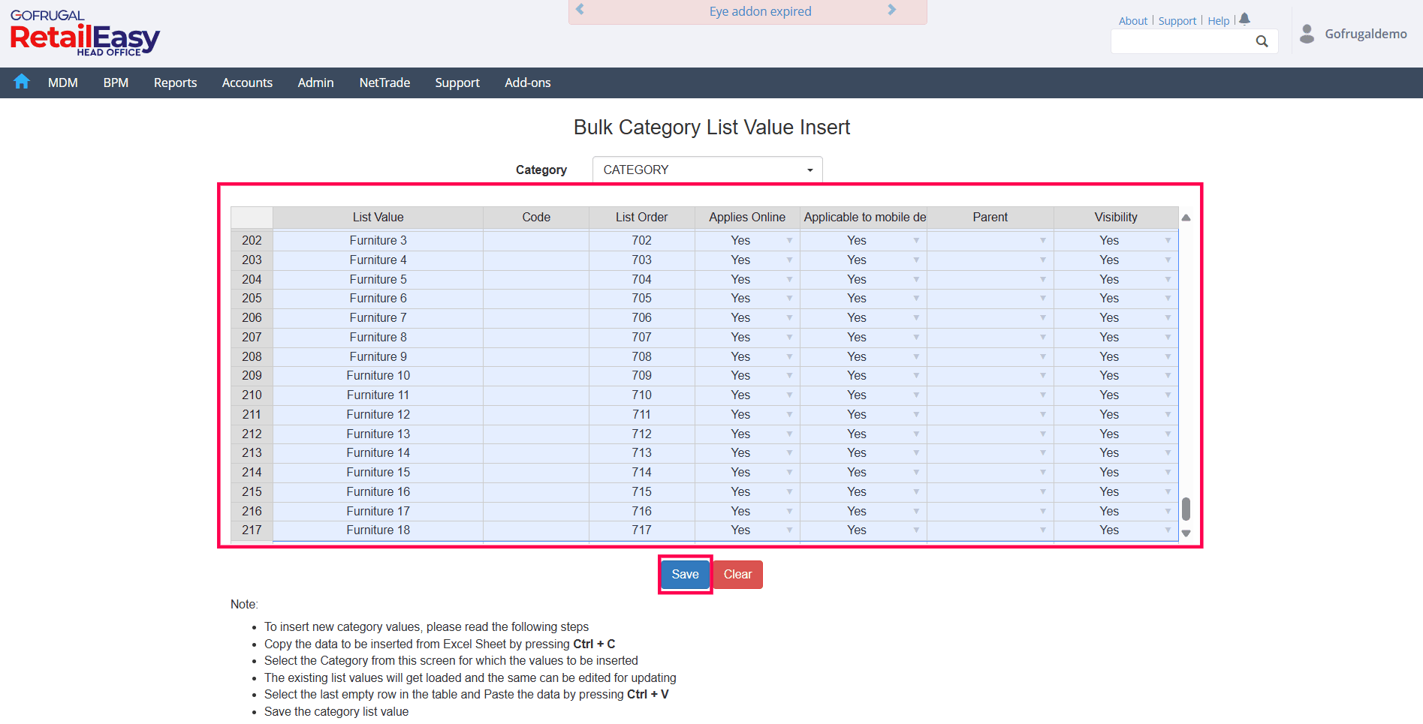Open the Reports menu
This screenshot has width=1423, height=724.
(x=175, y=83)
